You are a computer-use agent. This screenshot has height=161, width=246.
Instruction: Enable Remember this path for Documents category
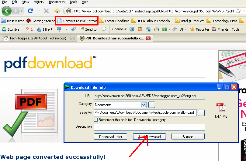[x=95, y=120]
